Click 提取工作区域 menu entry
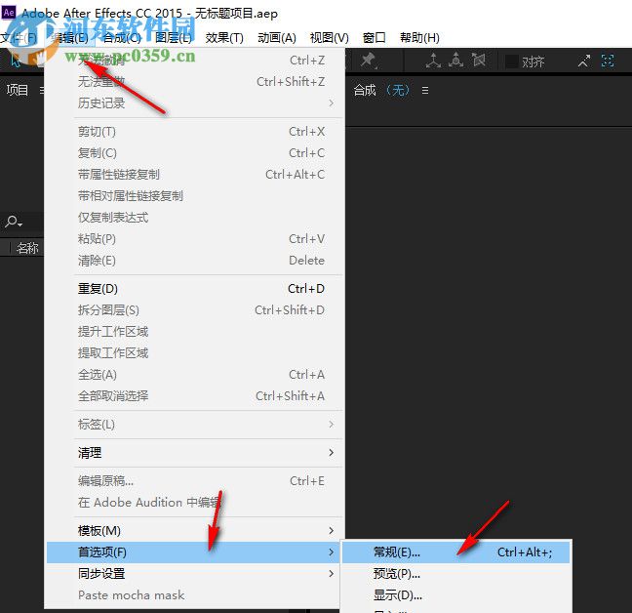 (x=194, y=353)
